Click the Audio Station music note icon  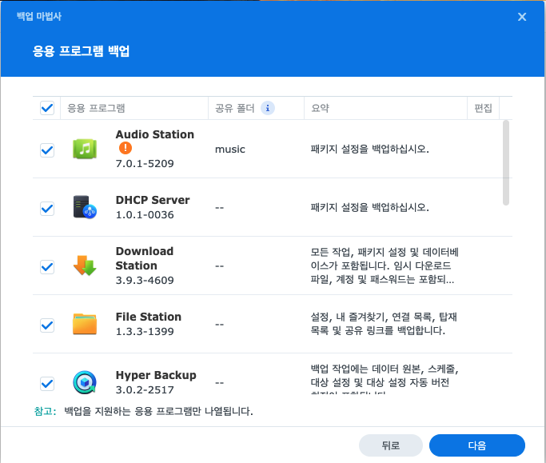coord(85,149)
